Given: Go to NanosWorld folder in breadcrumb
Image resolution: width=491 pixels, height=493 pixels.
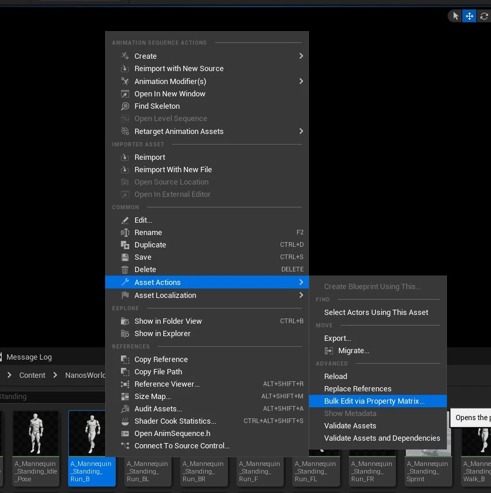Looking at the screenshot, I should pyautogui.click(x=85, y=375).
